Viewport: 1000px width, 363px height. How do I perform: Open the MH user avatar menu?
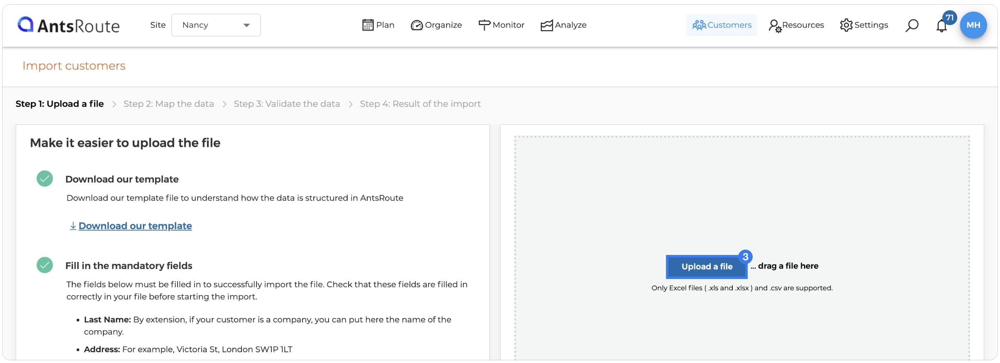[973, 25]
